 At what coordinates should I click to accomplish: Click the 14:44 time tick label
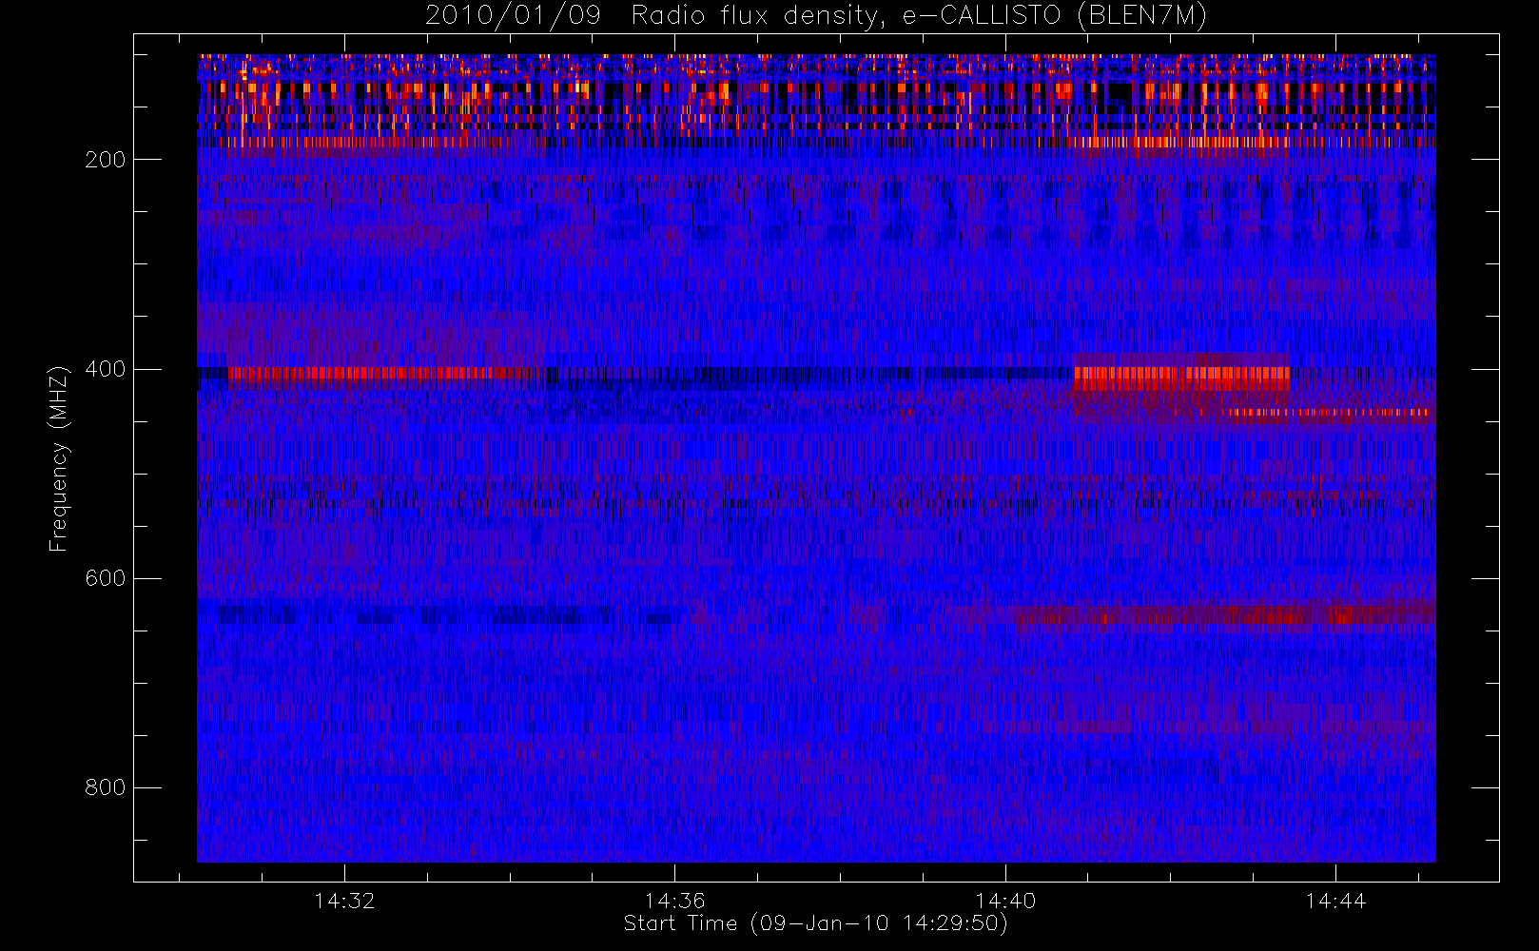[x=1335, y=901]
